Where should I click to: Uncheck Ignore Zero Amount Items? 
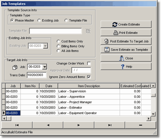[x=89, y=77]
